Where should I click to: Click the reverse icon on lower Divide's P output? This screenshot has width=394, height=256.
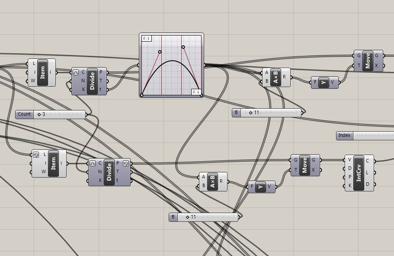126,163
